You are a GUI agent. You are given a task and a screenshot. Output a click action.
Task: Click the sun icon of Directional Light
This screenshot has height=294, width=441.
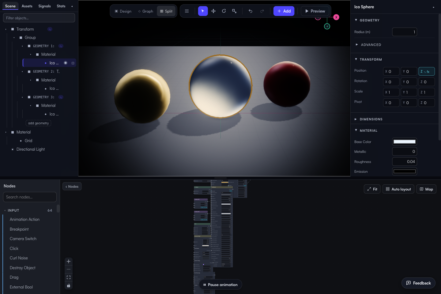coord(13,149)
